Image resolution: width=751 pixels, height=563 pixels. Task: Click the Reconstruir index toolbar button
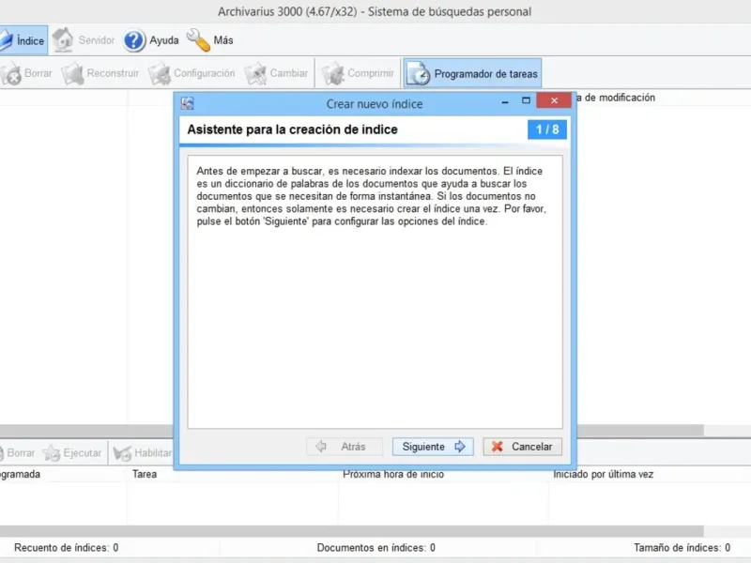(x=100, y=73)
